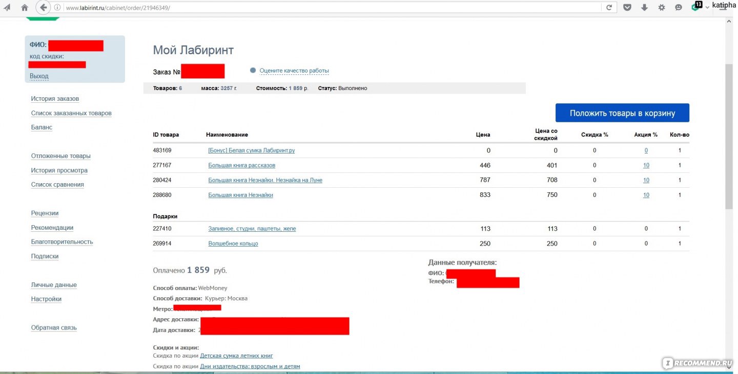Click Положить товары в корзину button
The width and height of the screenshot is (738, 374).
[622, 113]
